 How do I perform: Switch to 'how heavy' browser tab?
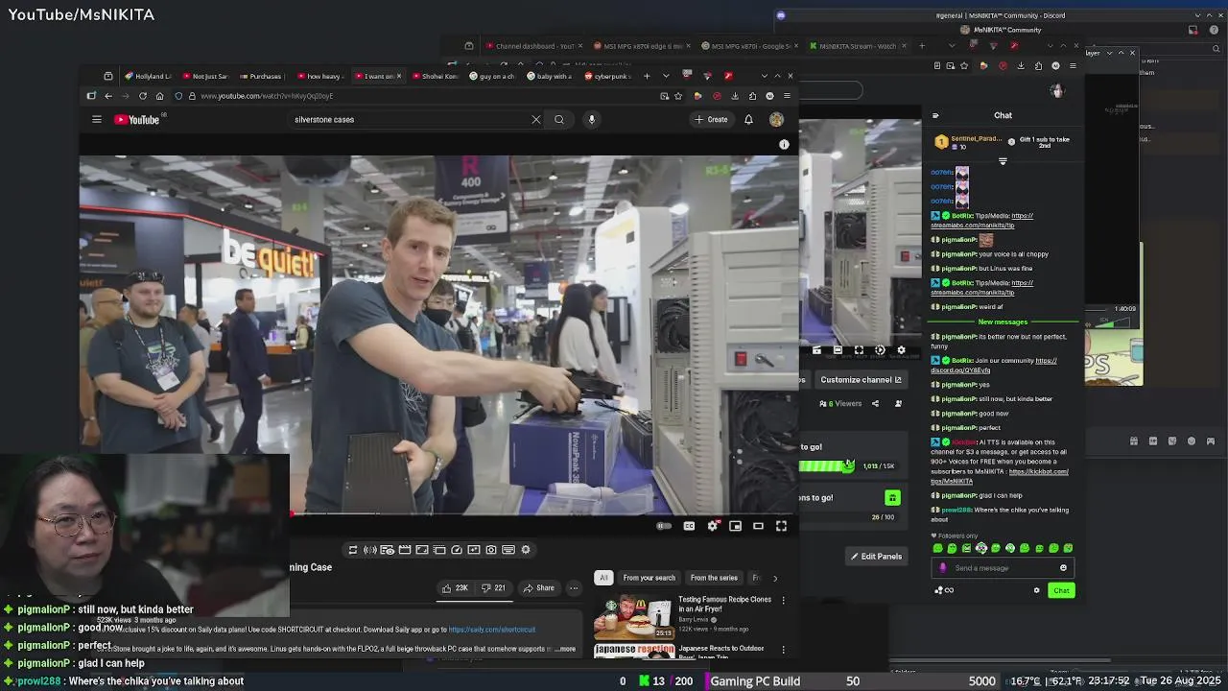click(319, 76)
